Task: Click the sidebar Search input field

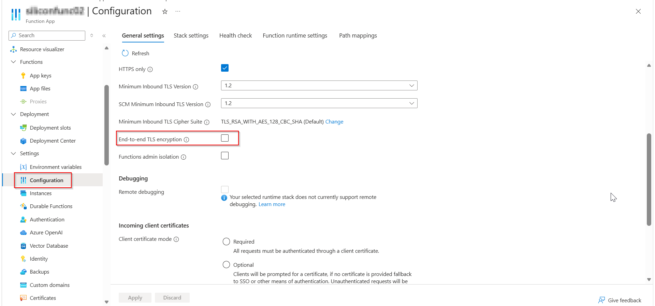Action: [47, 35]
